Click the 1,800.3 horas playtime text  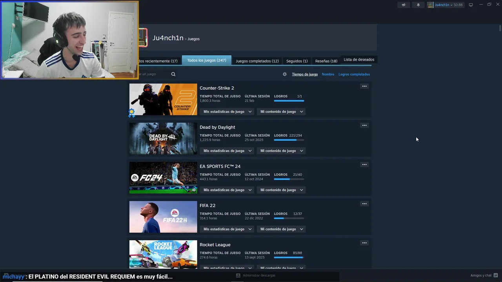pos(210,101)
